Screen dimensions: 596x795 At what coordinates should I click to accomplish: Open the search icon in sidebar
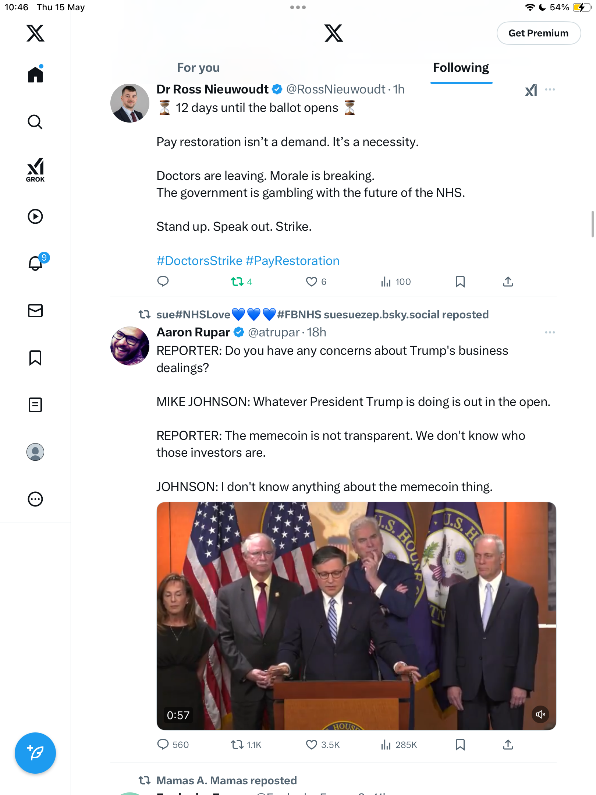point(35,122)
